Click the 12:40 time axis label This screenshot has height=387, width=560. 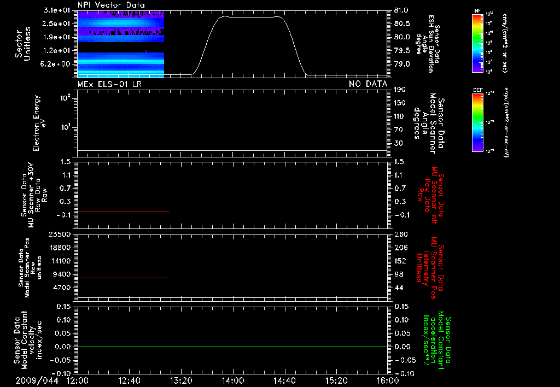129,380
